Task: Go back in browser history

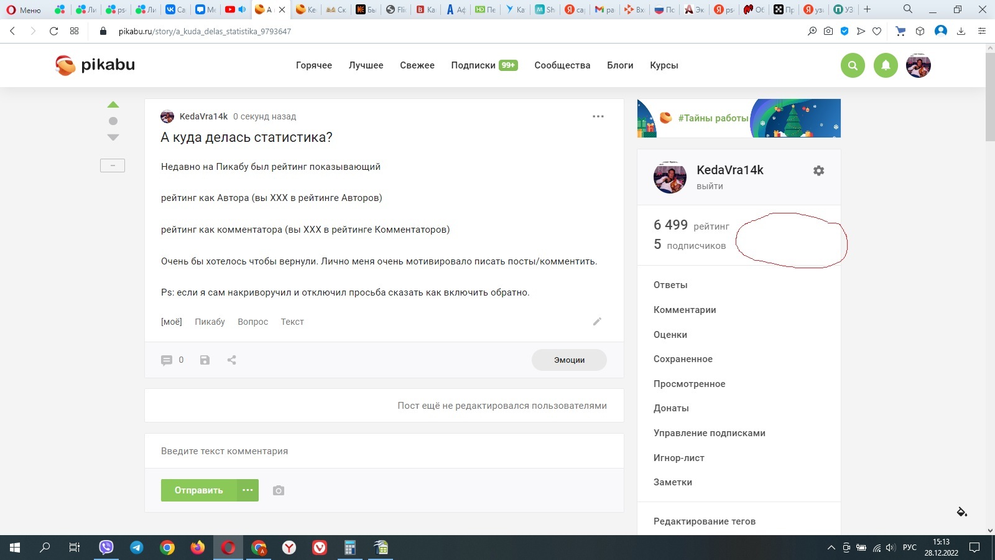Action: coord(12,31)
